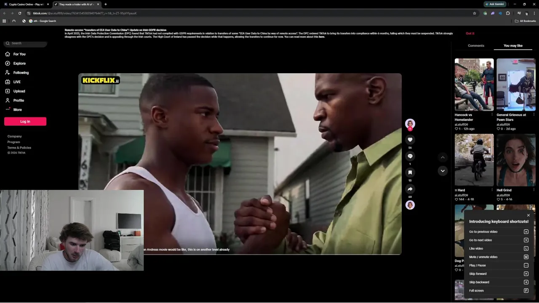Click the KICKFLIX.AI logo on video
This screenshot has width=539, height=303.
tap(101, 80)
